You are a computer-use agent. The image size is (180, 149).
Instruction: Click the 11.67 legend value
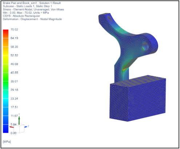pos(14,116)
